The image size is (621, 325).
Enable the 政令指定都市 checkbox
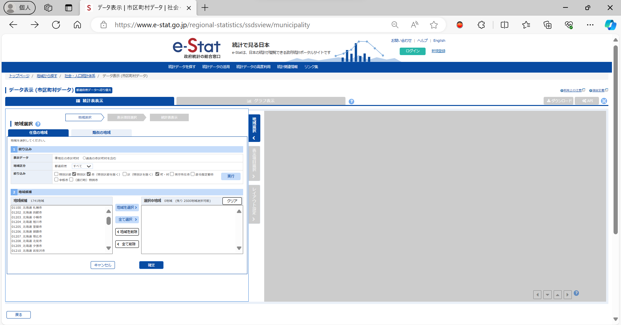pyautogui.click(x=193, y=174)
